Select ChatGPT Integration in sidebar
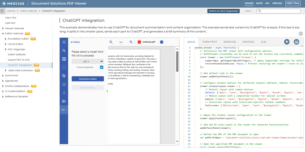305x152 pixels. pos(20,65)
